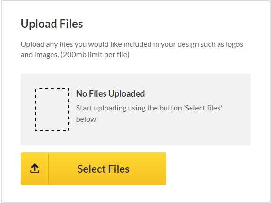Open the file picker via Select Files
Viewport: 271px width, 203px height.
tap(94, 169)
